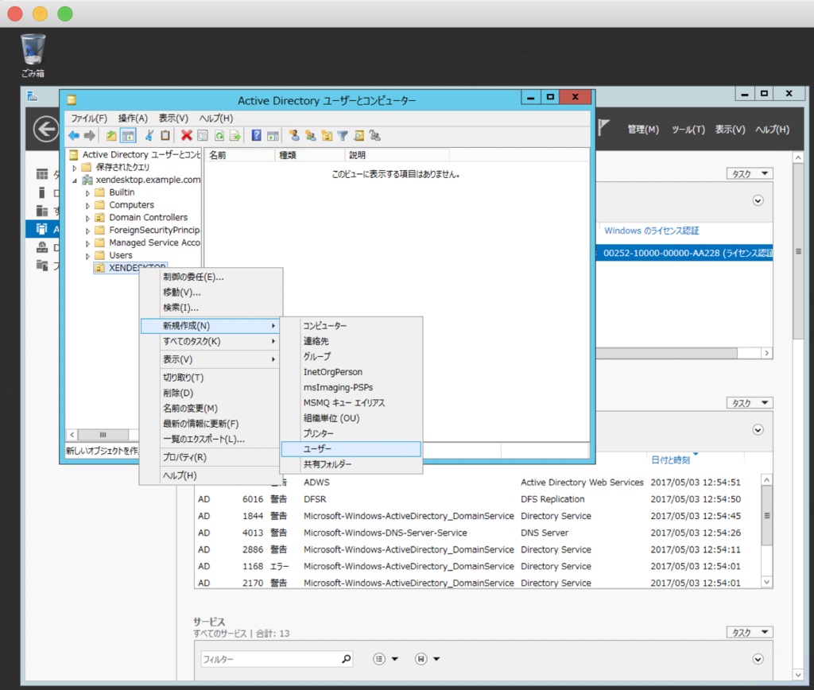Screen dimensions: 814x690
Task: Click the file services sidebar icon
Action: point(42,266)
